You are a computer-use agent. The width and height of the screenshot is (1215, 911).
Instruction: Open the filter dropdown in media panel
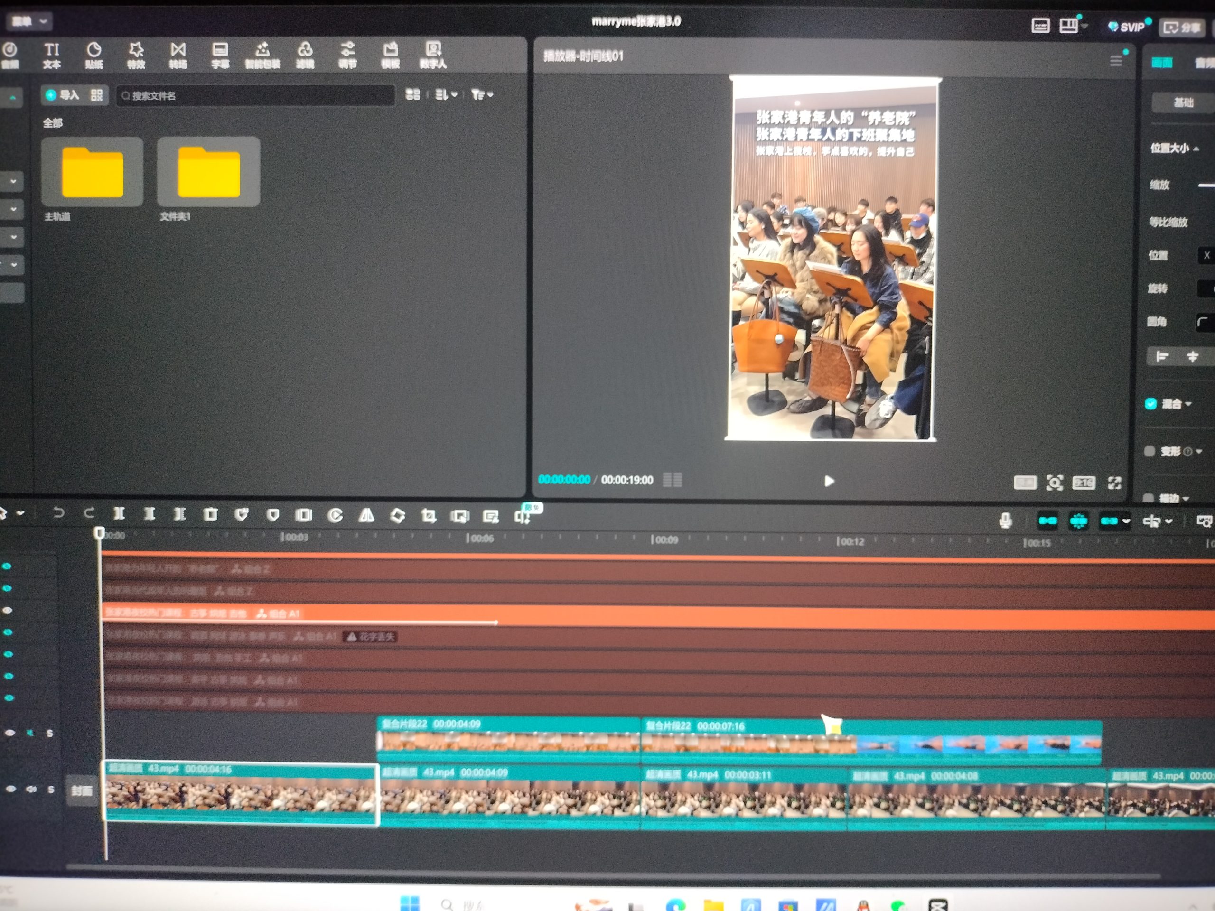pyautogui.click(x=482, y=95)
